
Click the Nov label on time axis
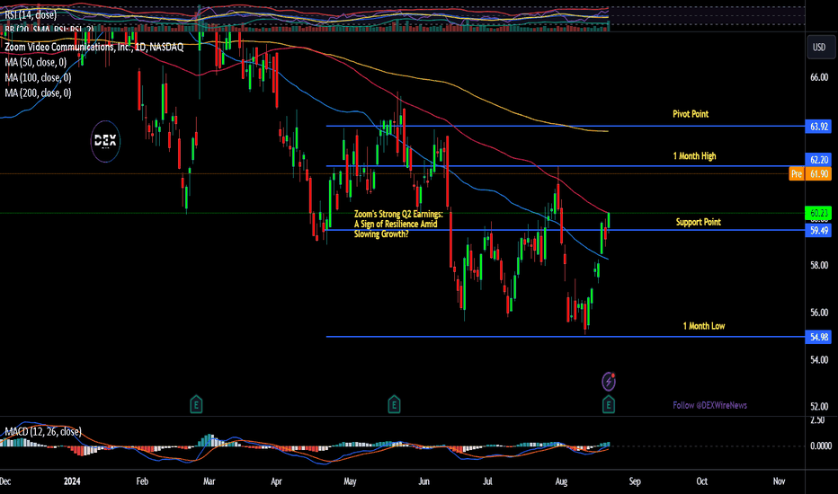(780, 481)
